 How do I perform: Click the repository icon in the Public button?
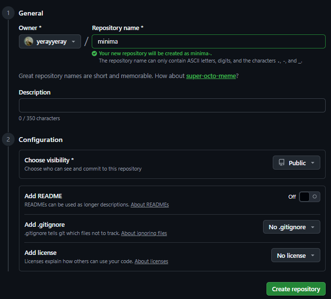[281, 163]
